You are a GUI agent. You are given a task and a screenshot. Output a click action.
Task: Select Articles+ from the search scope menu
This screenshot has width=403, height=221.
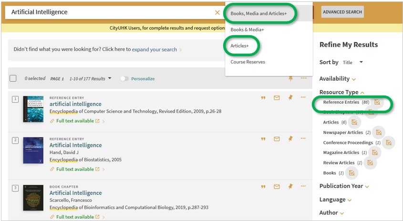(240, 46)
